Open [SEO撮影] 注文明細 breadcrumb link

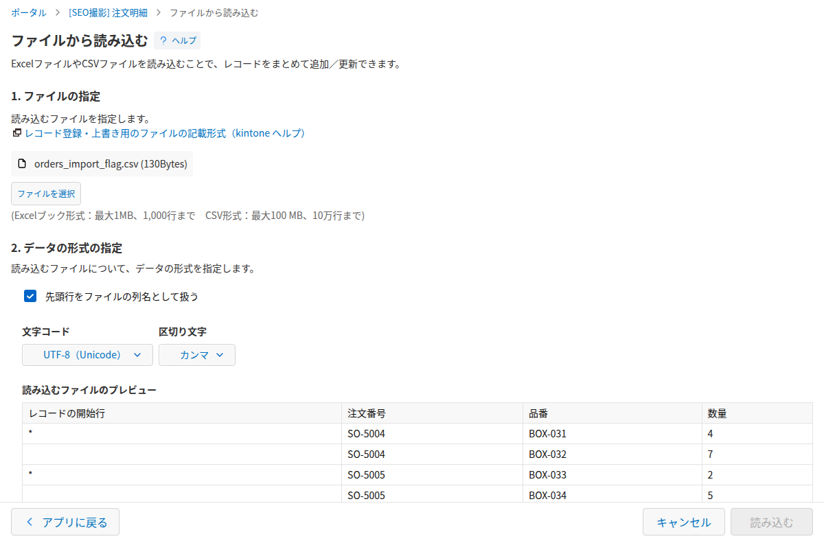pos(108,12)
